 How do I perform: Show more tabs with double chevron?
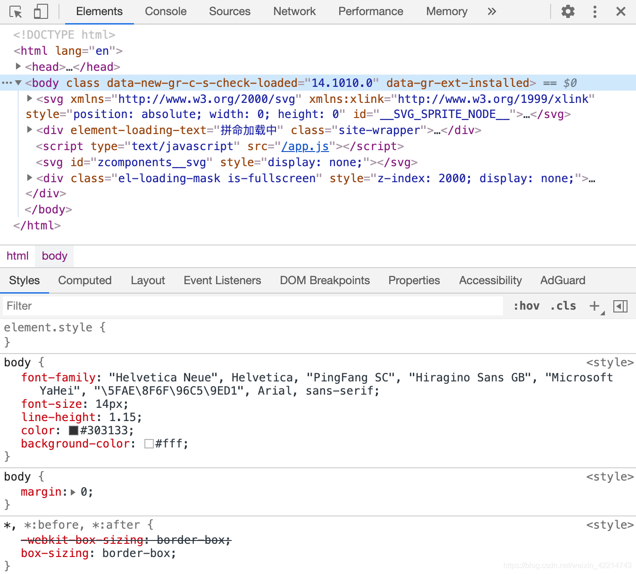pyautogui.click(x=492, y=11)
